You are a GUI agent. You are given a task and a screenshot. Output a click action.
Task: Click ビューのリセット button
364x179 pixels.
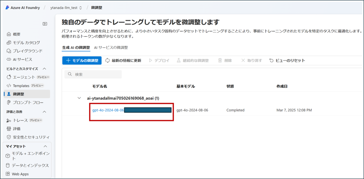287,60
